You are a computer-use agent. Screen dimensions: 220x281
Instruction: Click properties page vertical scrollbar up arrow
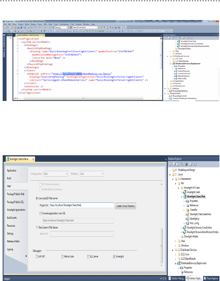pos(161,184)
